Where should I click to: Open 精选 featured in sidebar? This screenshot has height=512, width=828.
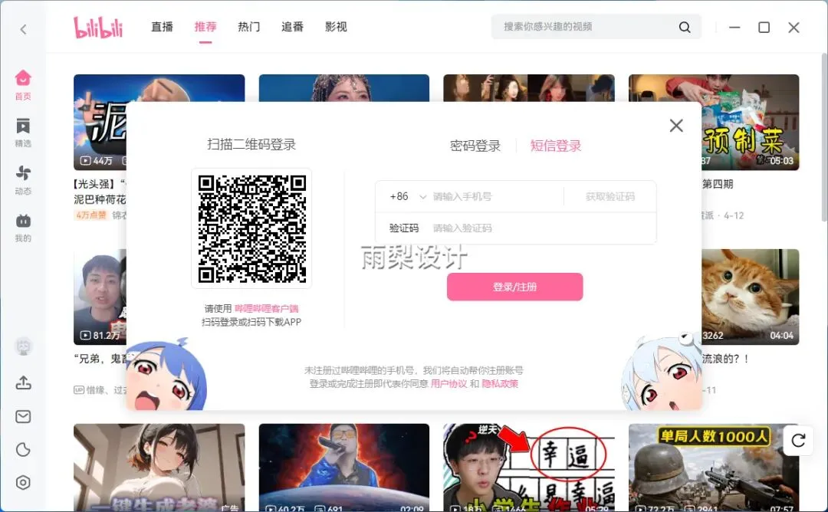click(23, 133)
